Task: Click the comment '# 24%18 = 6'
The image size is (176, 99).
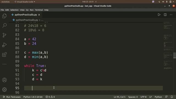Action: (x=35, y=26)
